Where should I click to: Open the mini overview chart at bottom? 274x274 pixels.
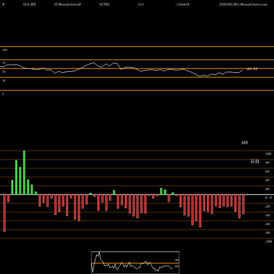(135, 262)
